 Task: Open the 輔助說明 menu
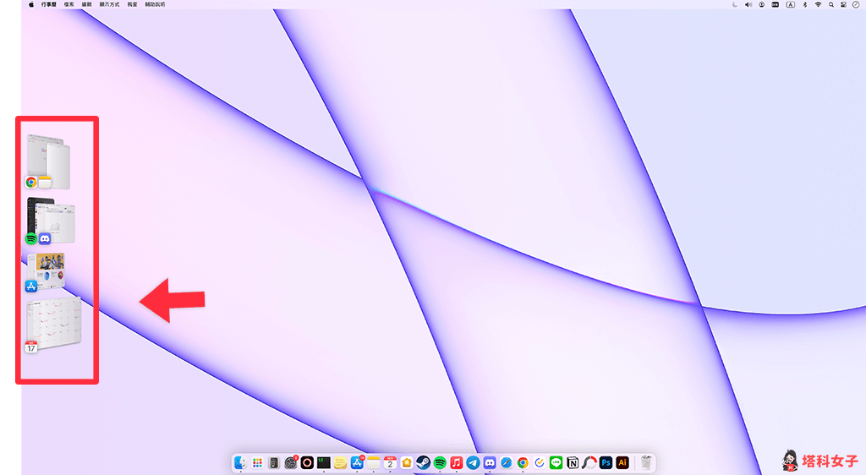(x=156, y=4)
